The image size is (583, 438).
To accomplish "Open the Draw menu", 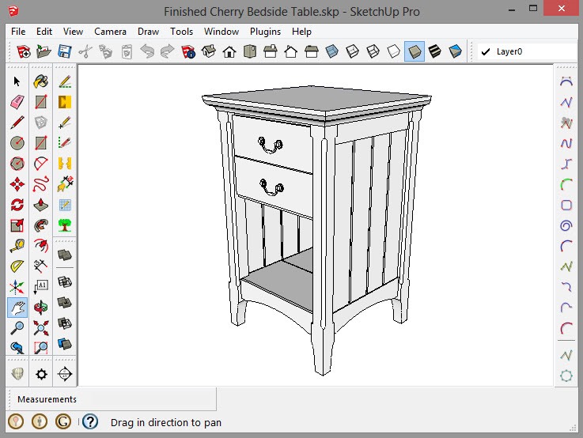I will 148,32.
